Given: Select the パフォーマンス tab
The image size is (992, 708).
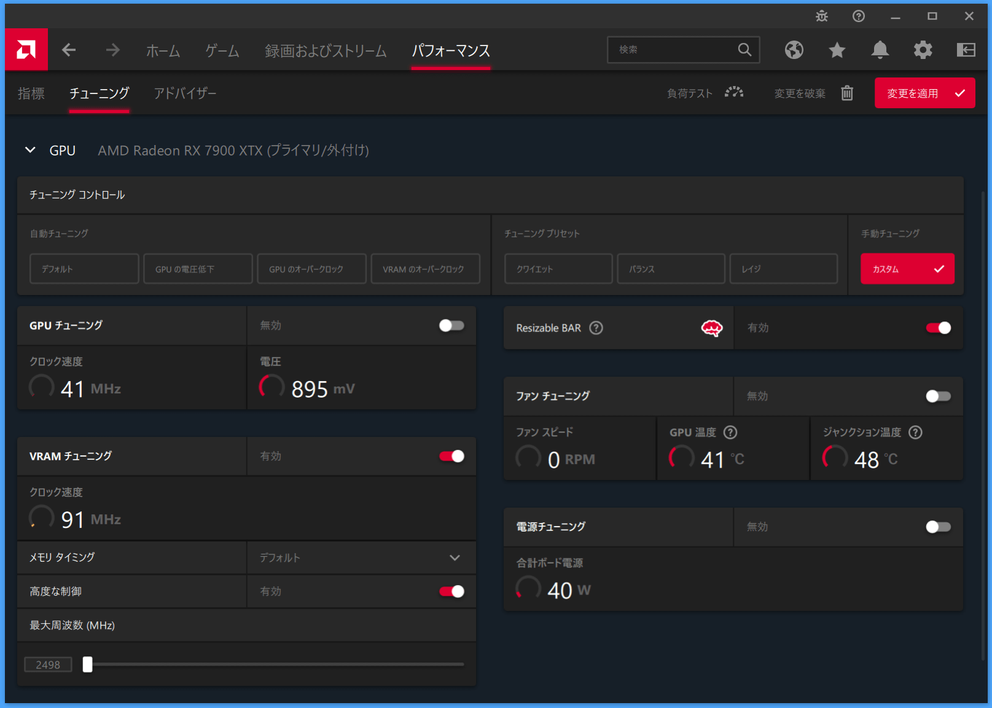Looking at the screenshot, I should pyautogui.click(x=451, y=50).
